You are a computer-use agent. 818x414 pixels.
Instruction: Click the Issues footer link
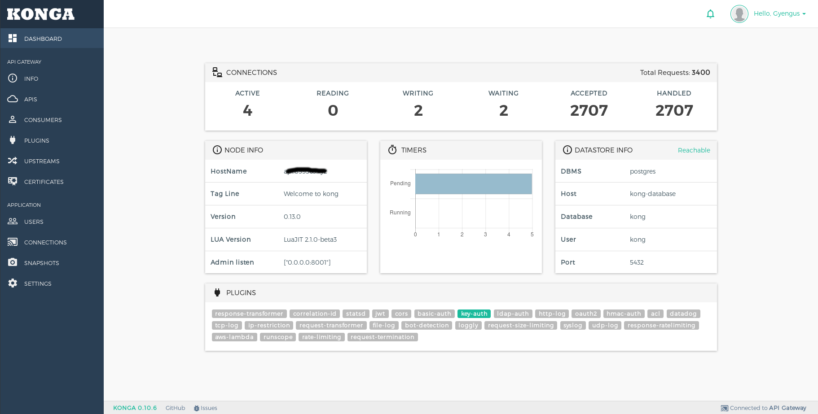click(x=208, y=408)
